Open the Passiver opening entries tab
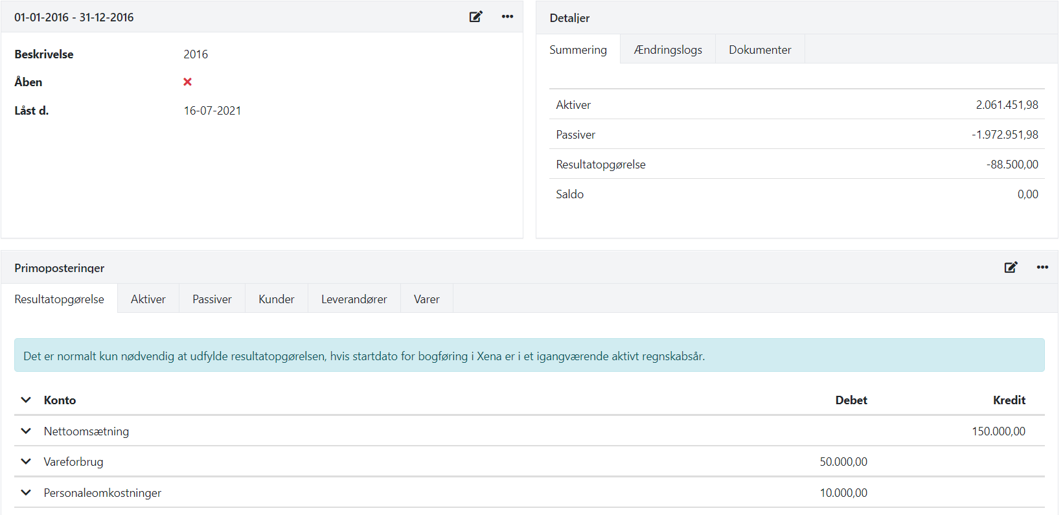This screenshot has height=515, width=1063. point(212,299)
